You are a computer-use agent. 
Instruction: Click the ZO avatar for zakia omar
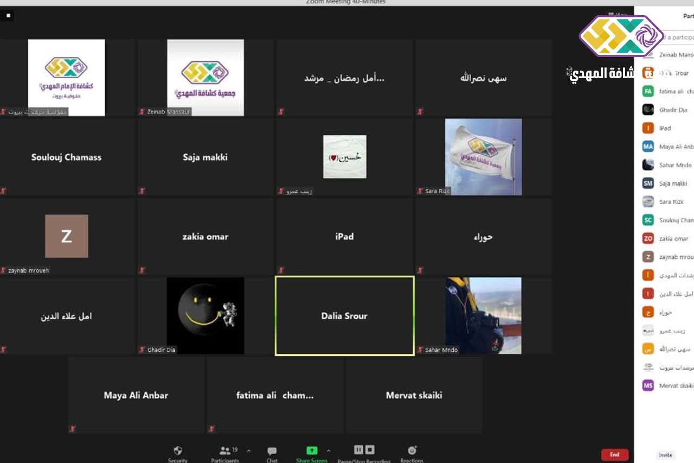point(648,238)
